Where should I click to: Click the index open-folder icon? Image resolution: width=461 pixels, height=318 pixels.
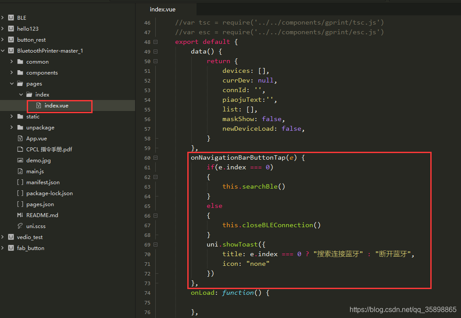[29, 94]
